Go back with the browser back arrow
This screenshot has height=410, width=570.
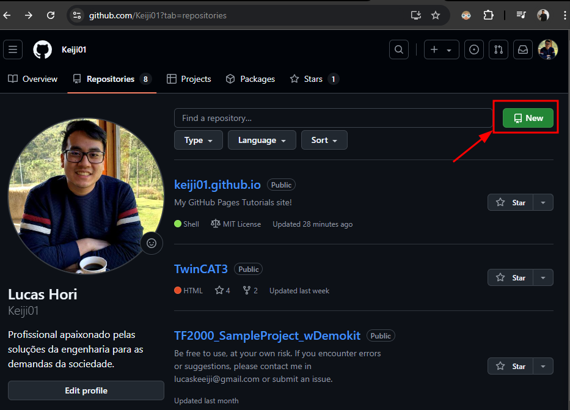(7, 15)
